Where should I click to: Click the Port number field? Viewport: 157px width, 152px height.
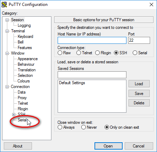click(139, 40)
